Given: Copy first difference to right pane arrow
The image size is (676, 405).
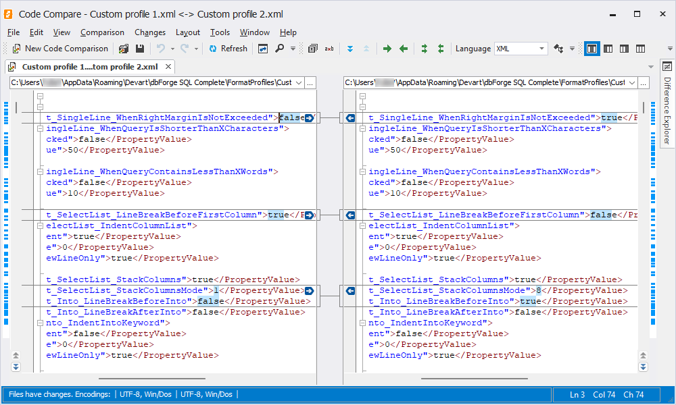Looking at the screenshot, I should tap(309, 118).
